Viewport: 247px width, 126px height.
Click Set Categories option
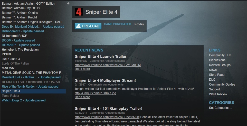220,108
